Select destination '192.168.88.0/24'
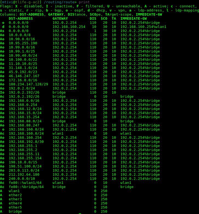199x214 pixels. point(25,121)
